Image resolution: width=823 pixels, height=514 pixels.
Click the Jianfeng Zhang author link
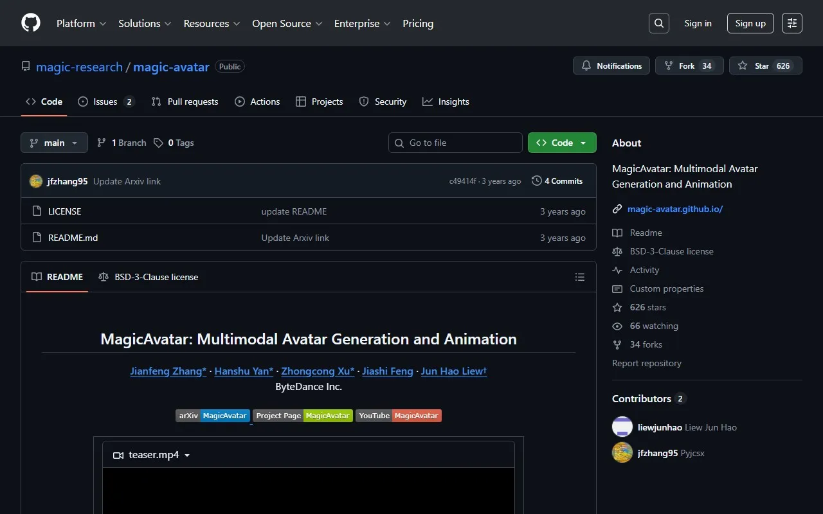[168, 371]
